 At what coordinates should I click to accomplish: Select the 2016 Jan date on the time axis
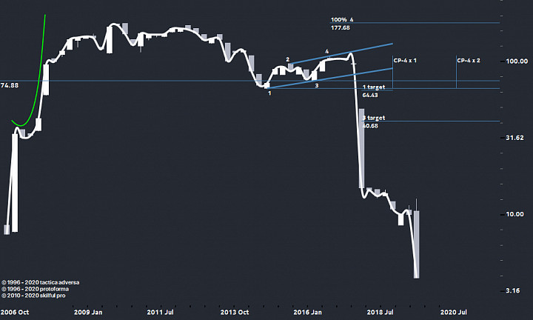pos(308,312)
